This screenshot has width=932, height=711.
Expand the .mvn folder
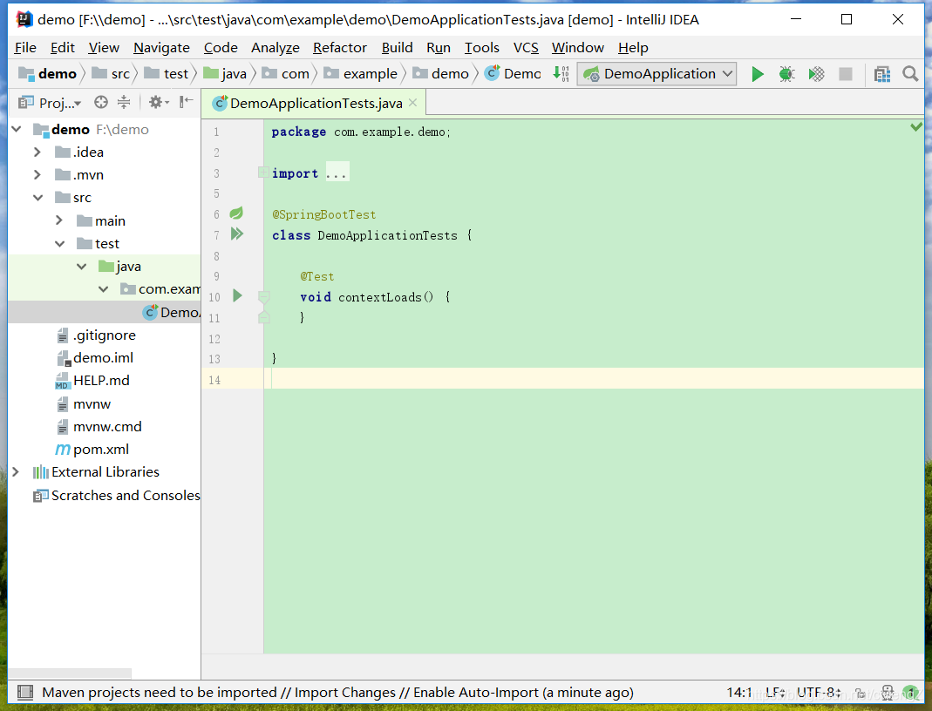pos(37,174)
